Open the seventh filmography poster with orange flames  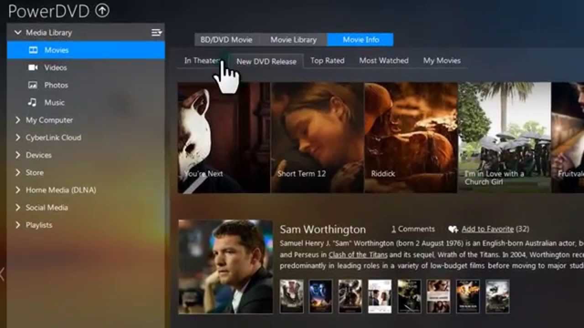coord(468,296)
